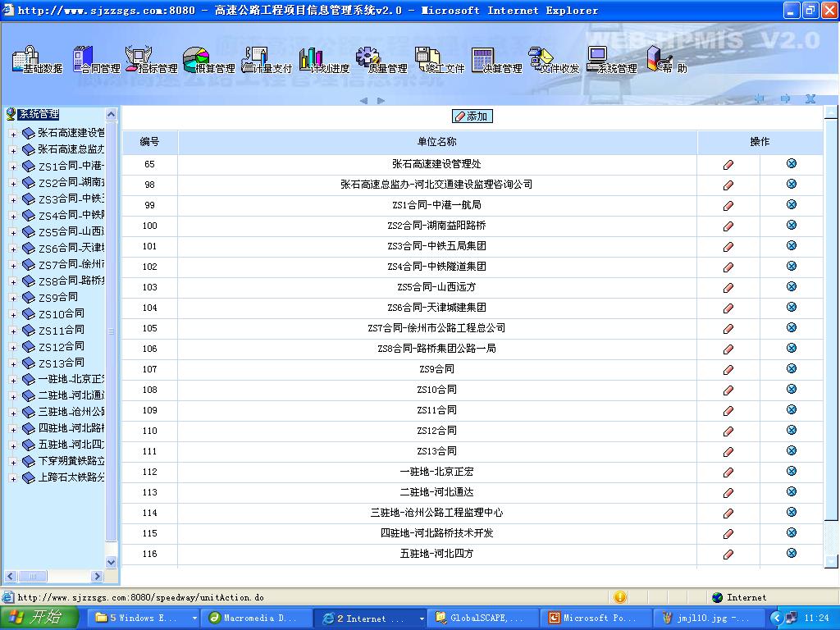
Task: Delete the 张石高速建设管理处 row
Action: click(x=792, y=163)
